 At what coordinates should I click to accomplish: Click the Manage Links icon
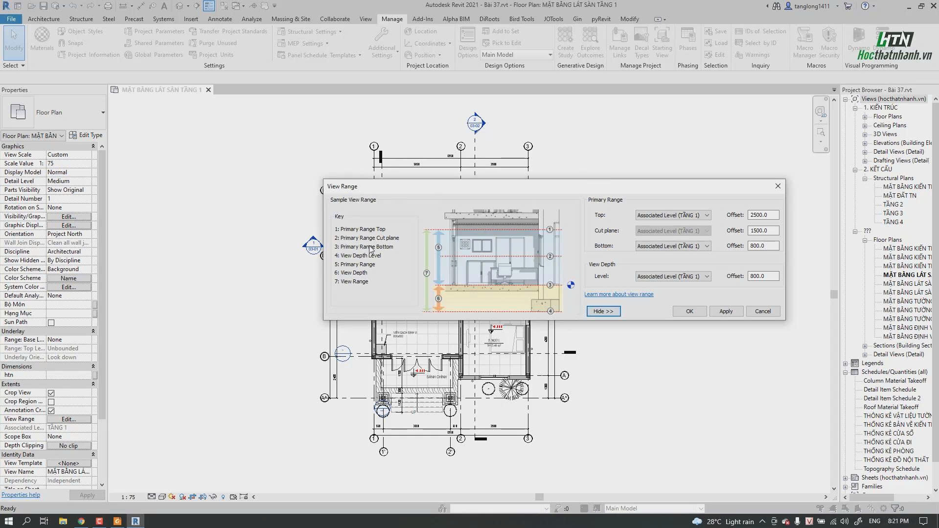click(619, 42)
